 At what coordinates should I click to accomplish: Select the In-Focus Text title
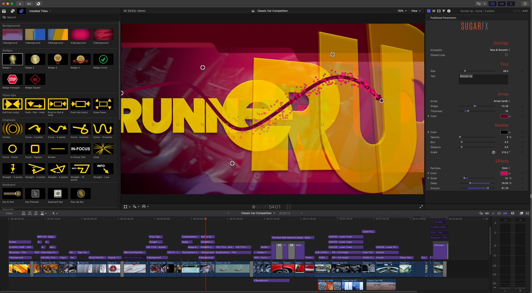(80, 149)
